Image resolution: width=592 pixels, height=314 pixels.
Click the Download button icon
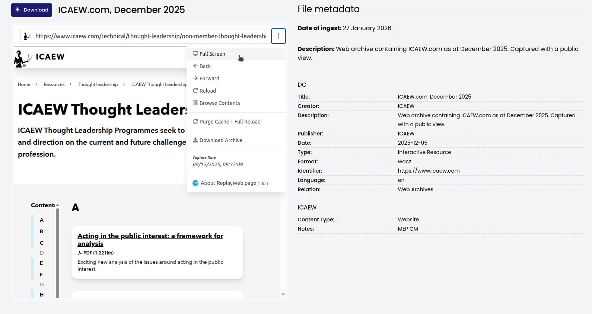pos(17,10)
